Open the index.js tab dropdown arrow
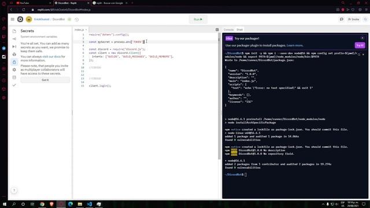Screen dimensions: 370x208 [x=86, y=30]
